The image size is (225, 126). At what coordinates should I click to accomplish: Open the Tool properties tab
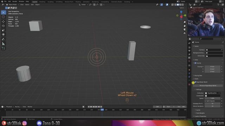(189, 43)
